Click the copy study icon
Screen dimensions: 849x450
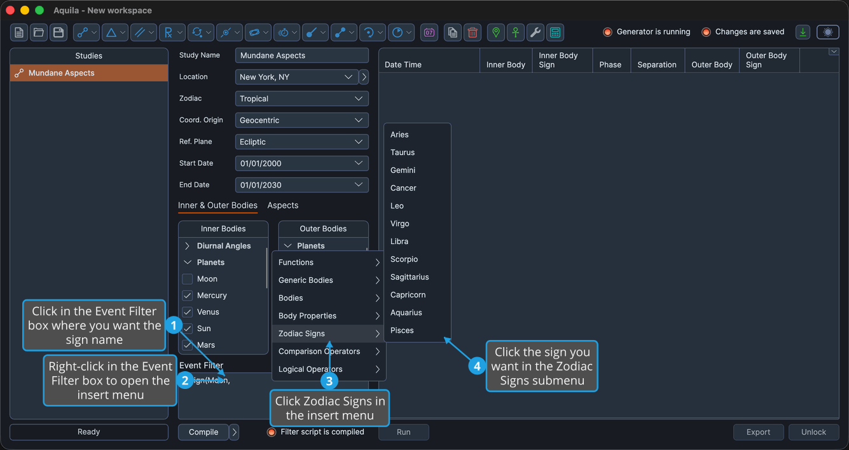coord(452,32)
